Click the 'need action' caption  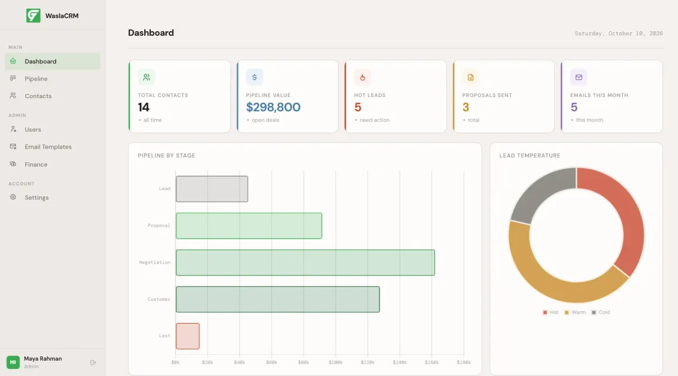tap(374, 120)
